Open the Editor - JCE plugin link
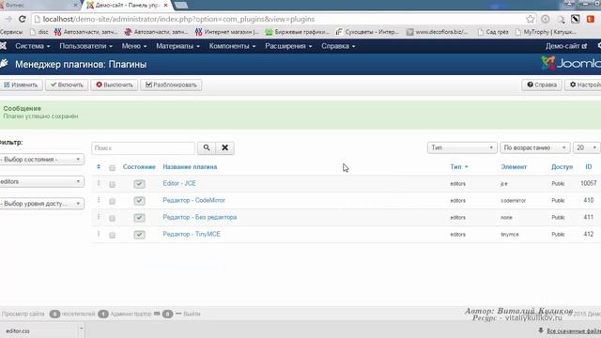The height and width of the screenshot is (338, 601). click(179, 183)
